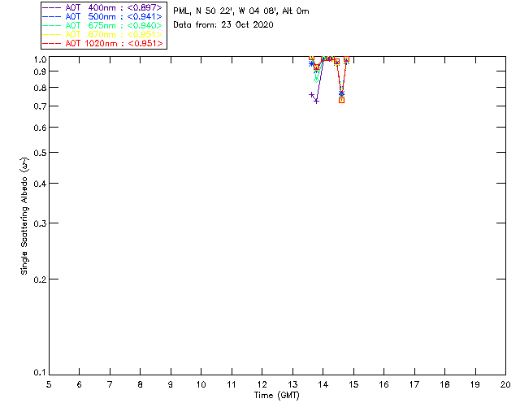
Task: Click x-axis tick label 11
Action: pos(232,384)
